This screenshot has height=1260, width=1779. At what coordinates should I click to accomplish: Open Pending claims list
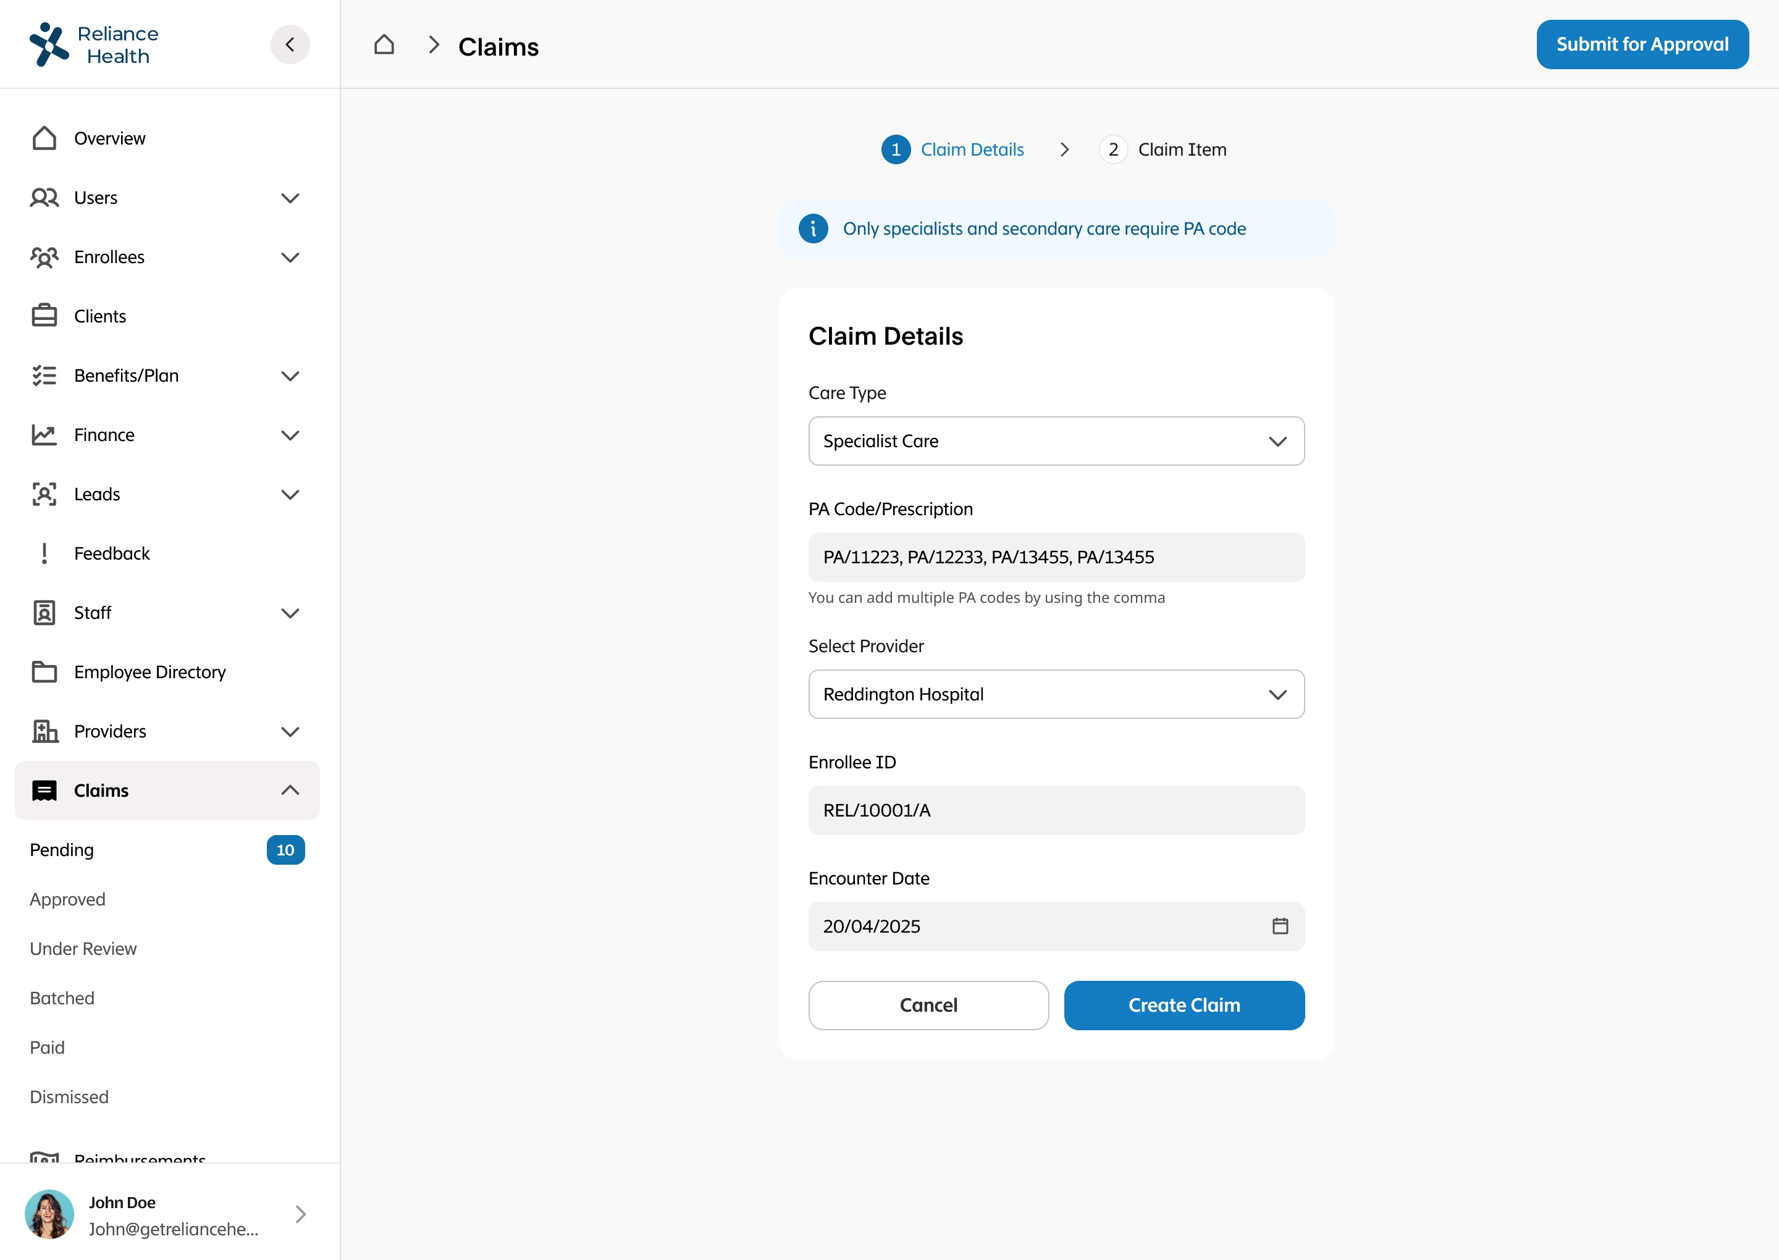point(62,849)
